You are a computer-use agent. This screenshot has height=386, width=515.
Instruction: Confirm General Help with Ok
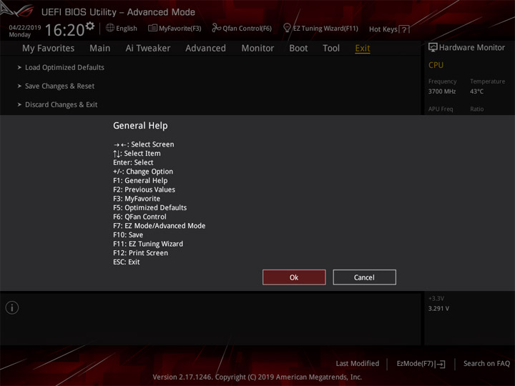pyautogui.click(x=294, y=277)
